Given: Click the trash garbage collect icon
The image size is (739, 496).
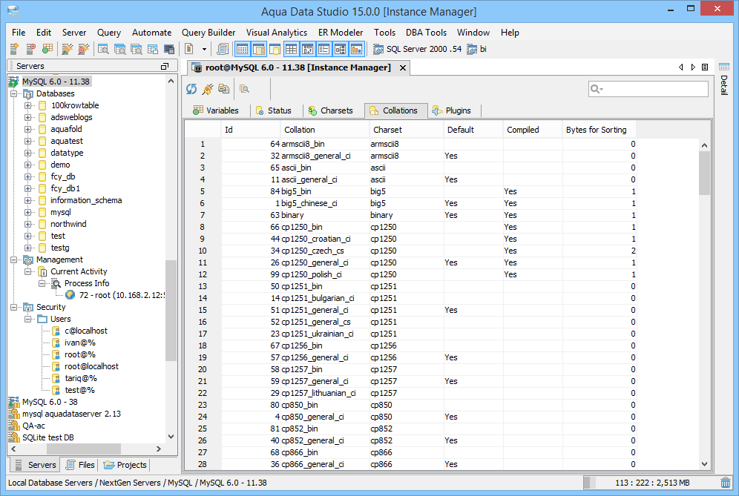Looking at the screenshot, I should point(726,483).
